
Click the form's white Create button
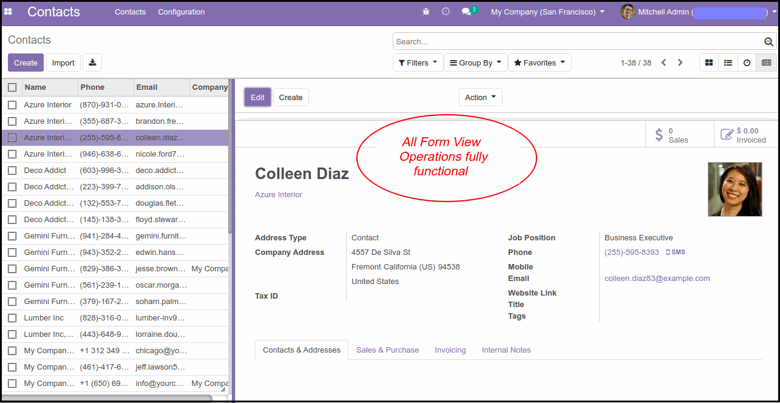pos(291,97)
